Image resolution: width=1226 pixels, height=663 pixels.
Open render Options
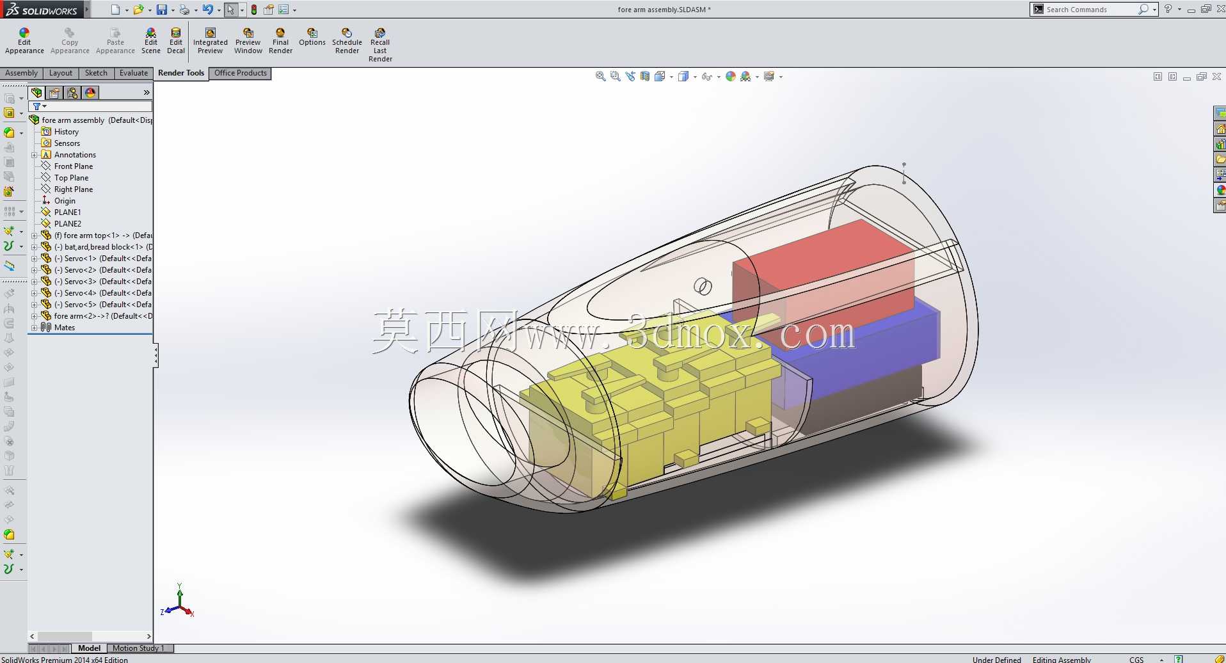(312, 37)
